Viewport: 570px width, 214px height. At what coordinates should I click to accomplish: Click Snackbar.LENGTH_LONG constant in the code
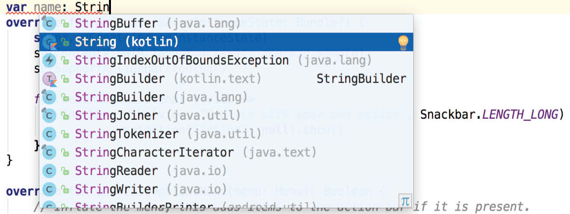[x=489, y=115]
